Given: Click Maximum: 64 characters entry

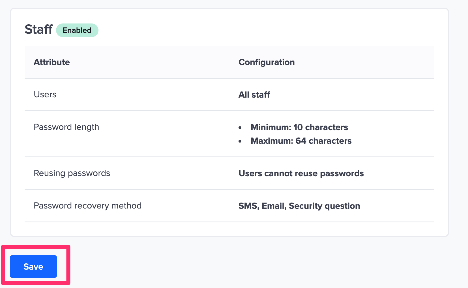Looking at the screenshot, I should click(x=301, y=141).
